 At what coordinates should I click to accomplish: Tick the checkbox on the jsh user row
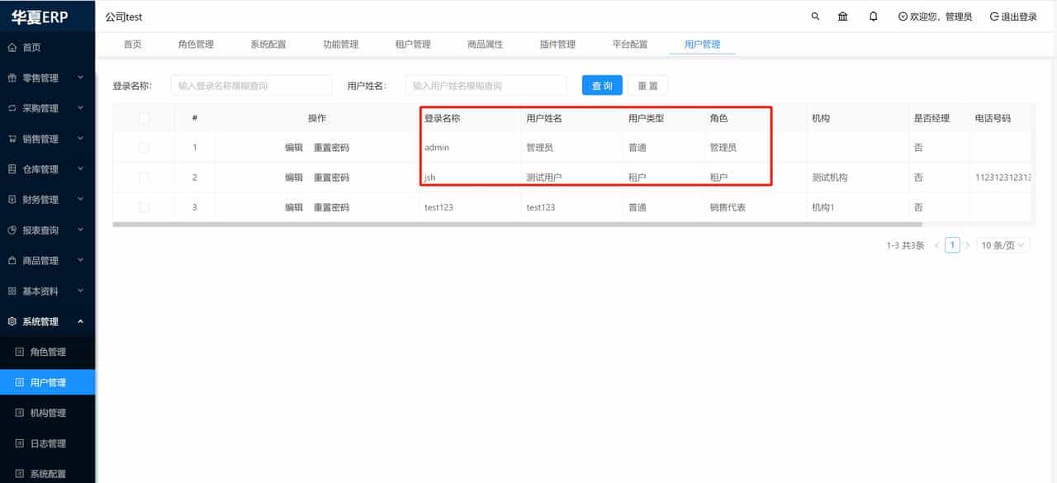coord(143,177)
